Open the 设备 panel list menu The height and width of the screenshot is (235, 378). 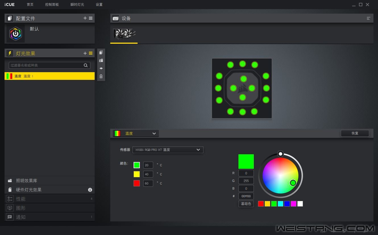369,18
